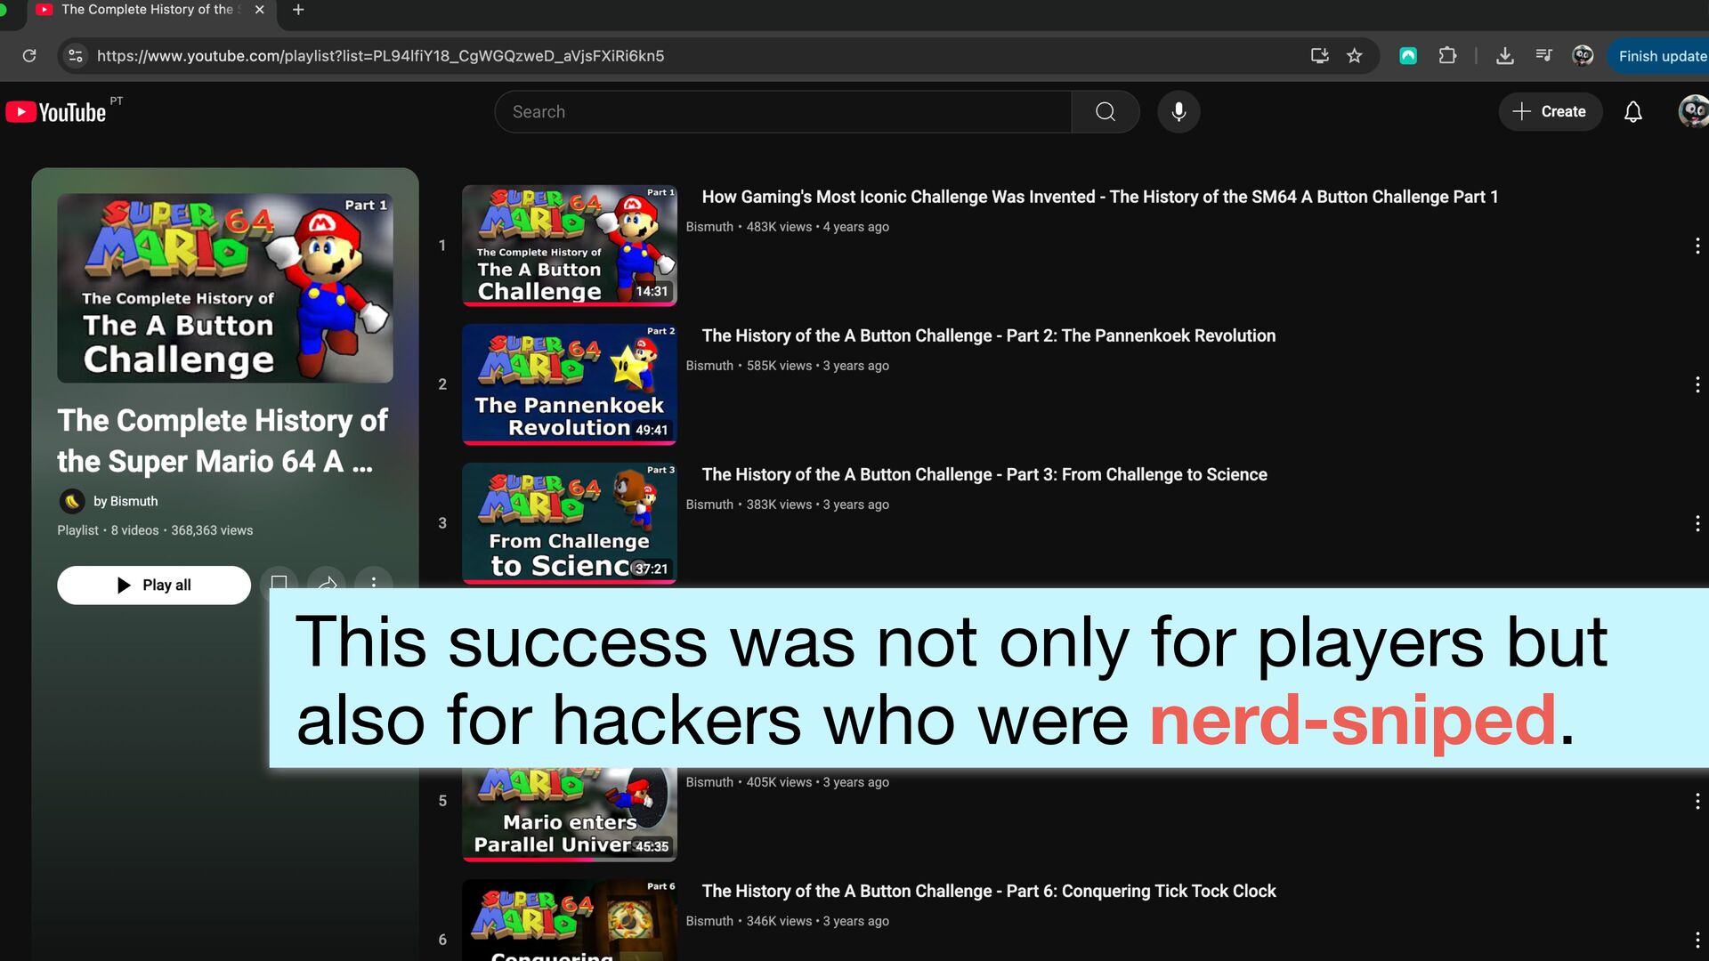Viewport: 1709px width, 961px height.
Task: Click the YouTube logo home icon
Action: click(x=55, y=112)
